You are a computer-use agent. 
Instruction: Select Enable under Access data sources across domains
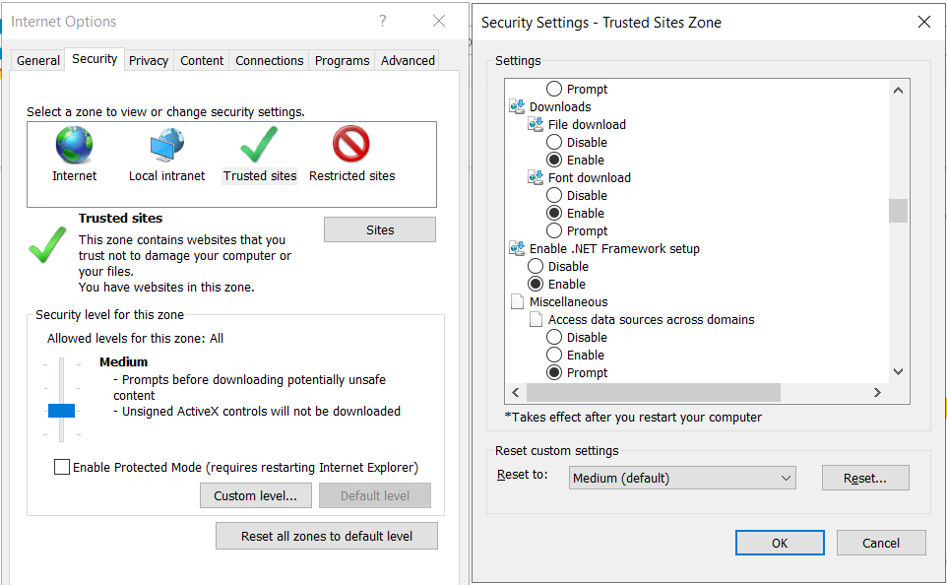click(554, 356)
